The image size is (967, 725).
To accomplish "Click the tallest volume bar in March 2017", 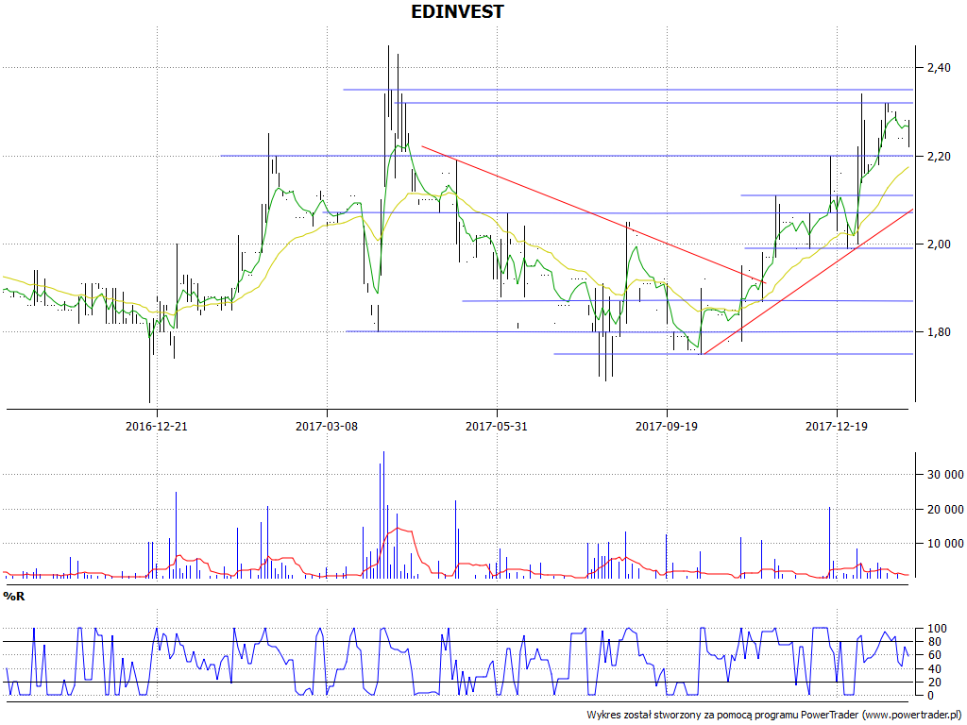I will (383, 514).
